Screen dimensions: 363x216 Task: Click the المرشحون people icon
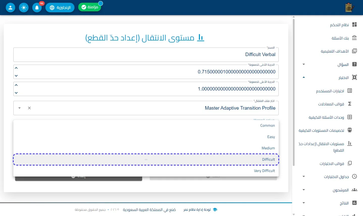pos(354,190)
